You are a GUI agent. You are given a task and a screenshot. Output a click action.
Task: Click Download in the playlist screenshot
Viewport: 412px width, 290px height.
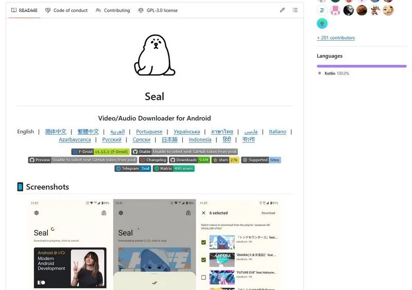pos(268,213)
